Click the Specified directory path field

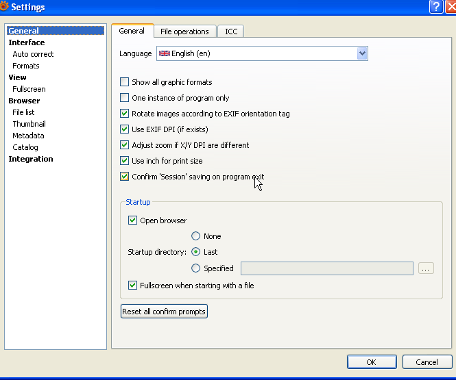pos(326,268)
